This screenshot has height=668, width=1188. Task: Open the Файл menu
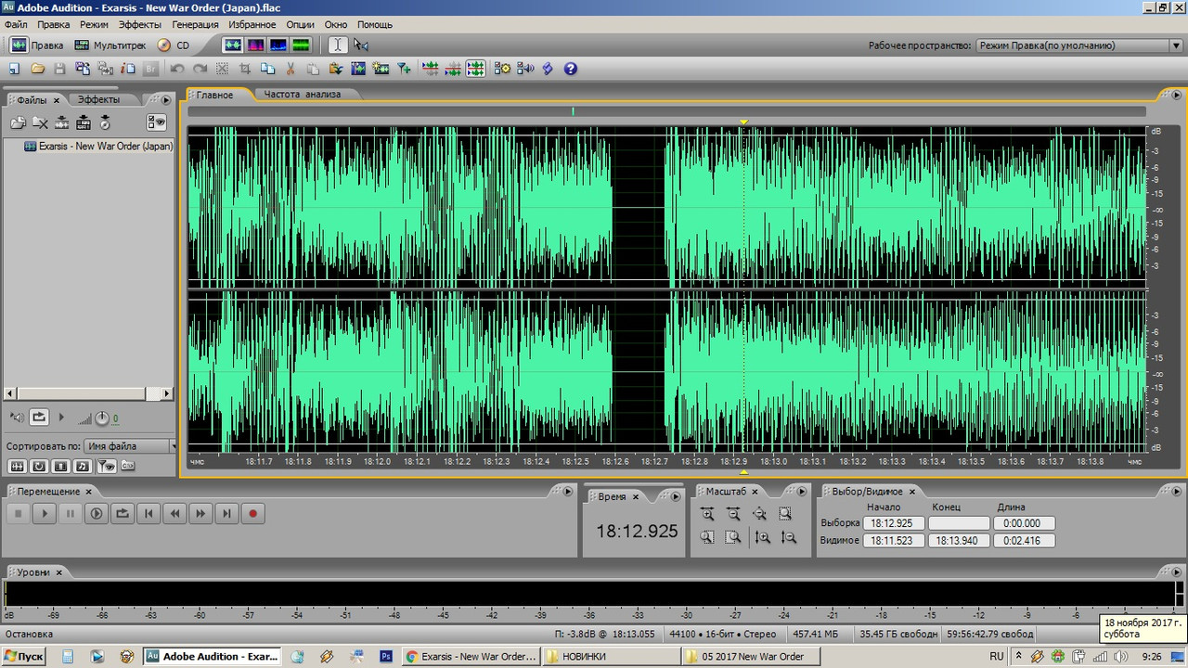pyautogui.click(x=16, y=25)
